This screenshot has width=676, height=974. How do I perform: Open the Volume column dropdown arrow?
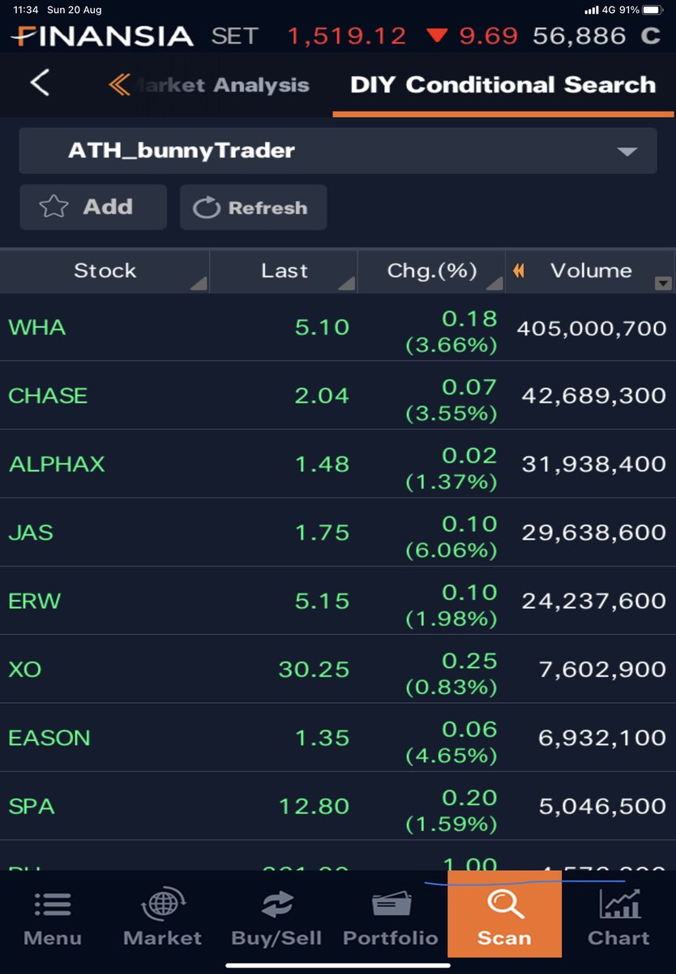pyautogui.click(x=663, y=283)
